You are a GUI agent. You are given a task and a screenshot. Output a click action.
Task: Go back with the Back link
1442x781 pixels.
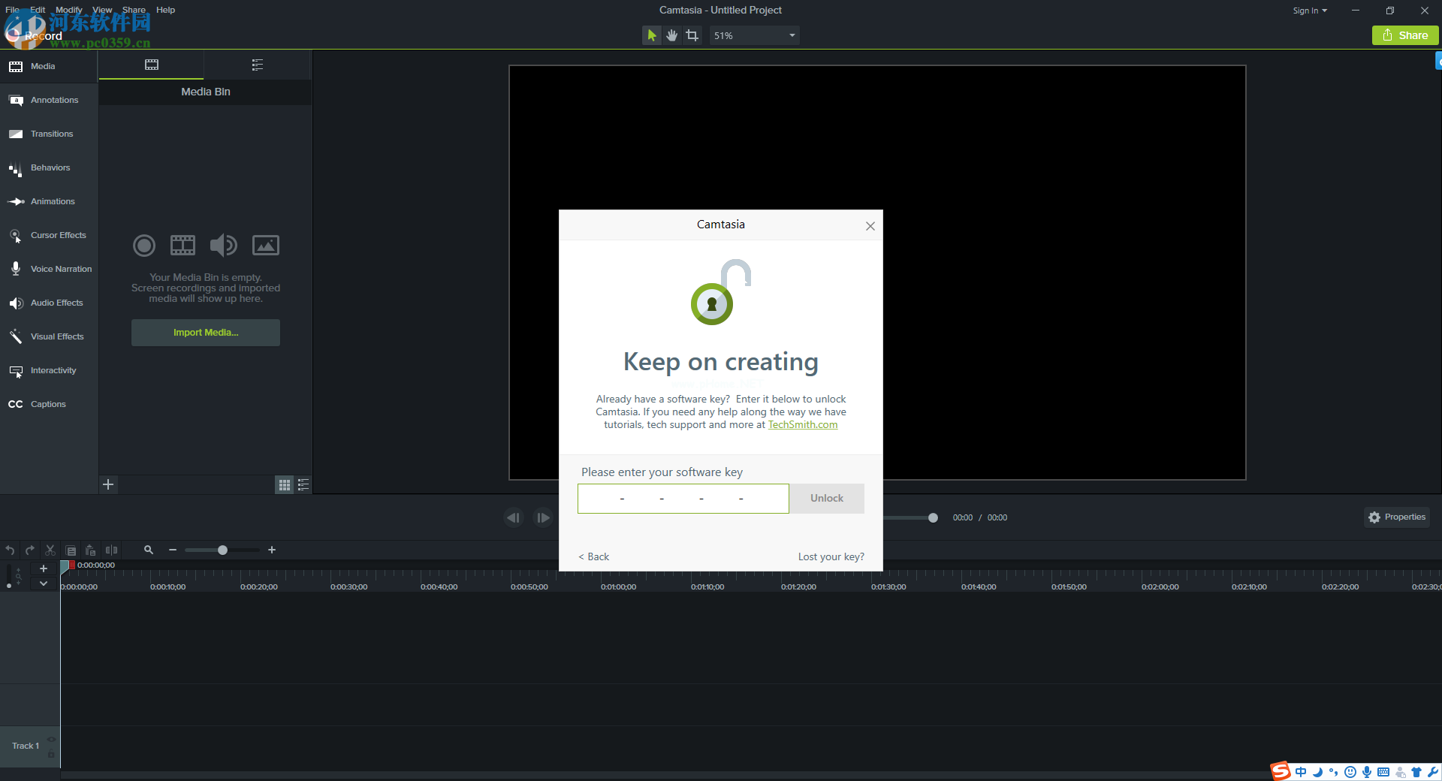(x=593, y=556)
